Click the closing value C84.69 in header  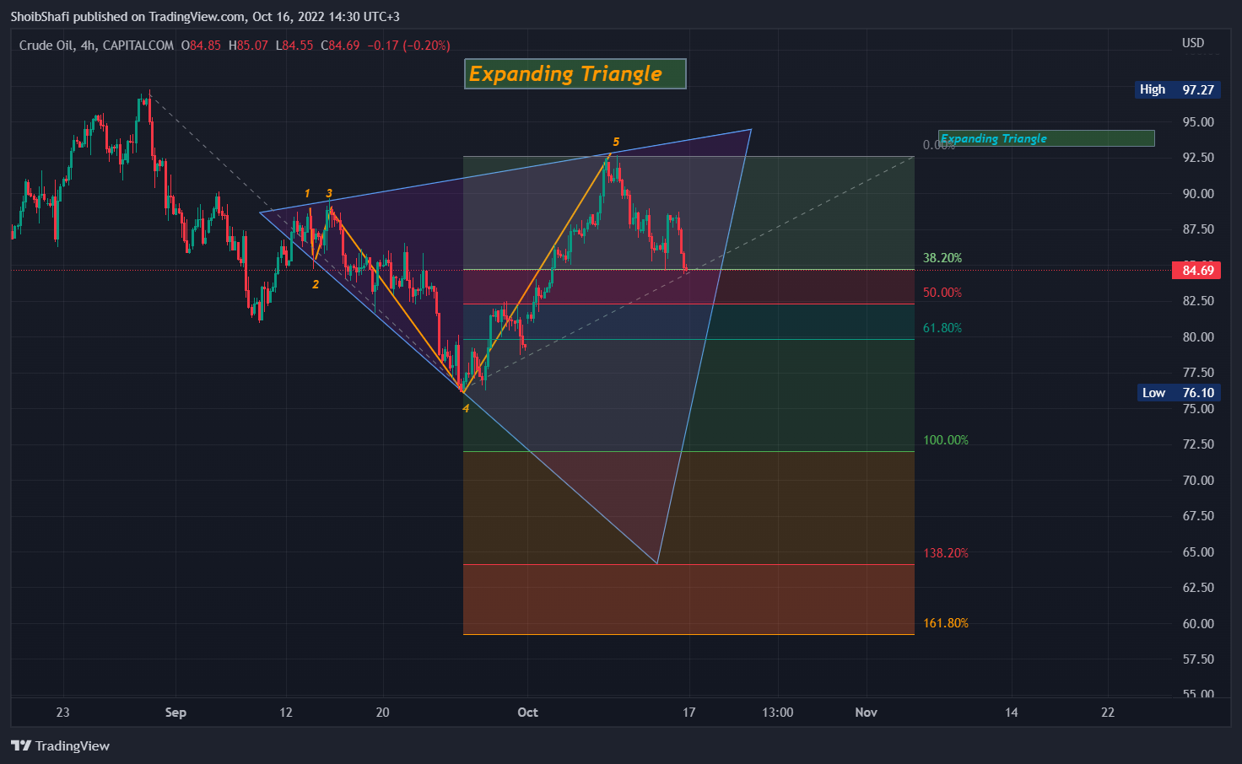click(x=340, y=46)
